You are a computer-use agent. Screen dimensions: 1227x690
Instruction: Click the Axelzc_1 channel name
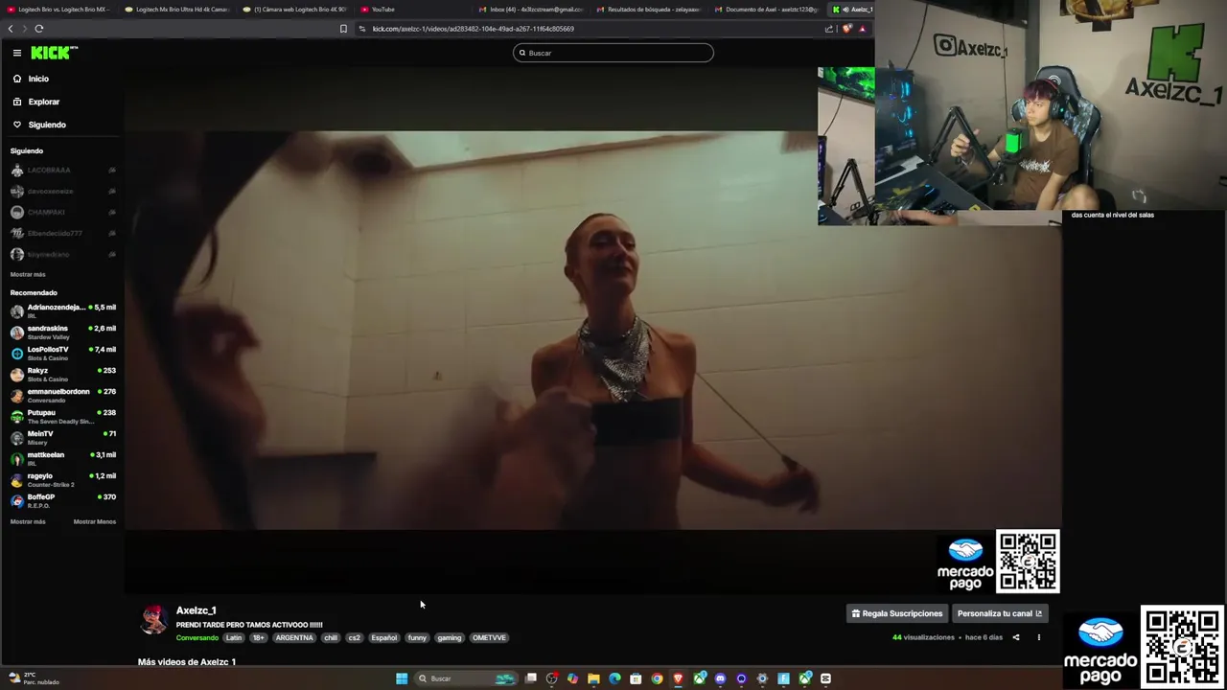click(197, 610)
